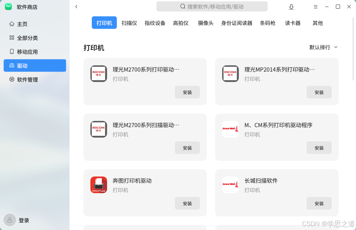Open the download manager icon
The width and height of the screenshot is (356, 230).
point(291,7)
